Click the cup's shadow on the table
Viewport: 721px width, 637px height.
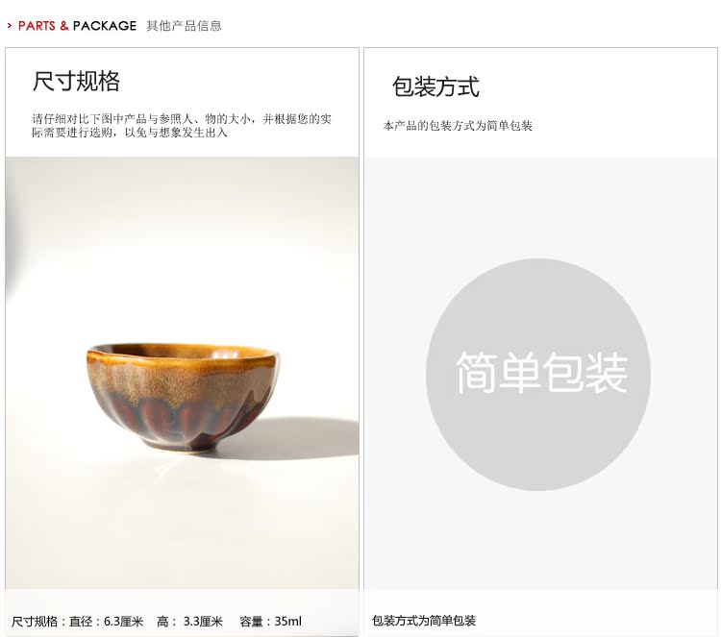(x=294, y=439)
